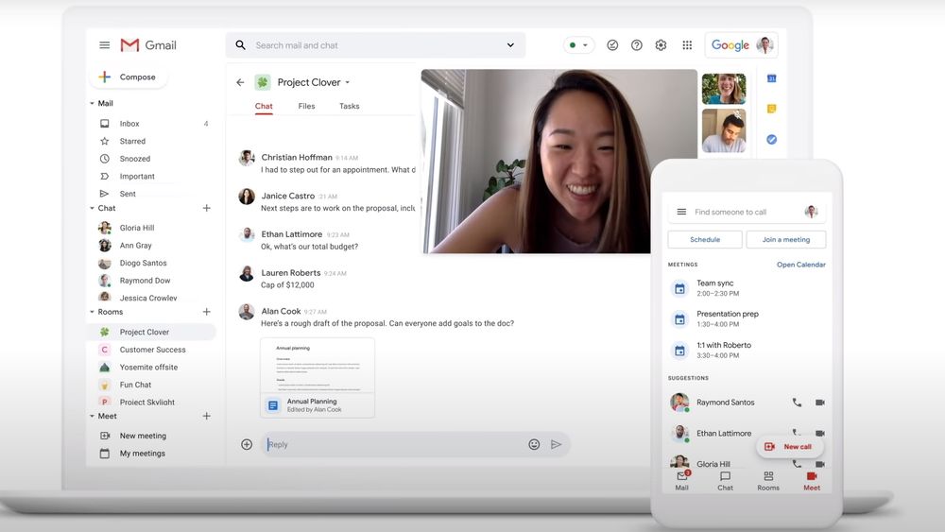Send the reply with the arrow icon

click(x=556, y=445)
